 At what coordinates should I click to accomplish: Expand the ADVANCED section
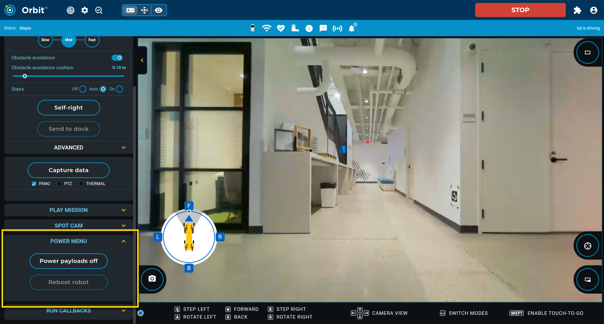[x=69, y=148]
